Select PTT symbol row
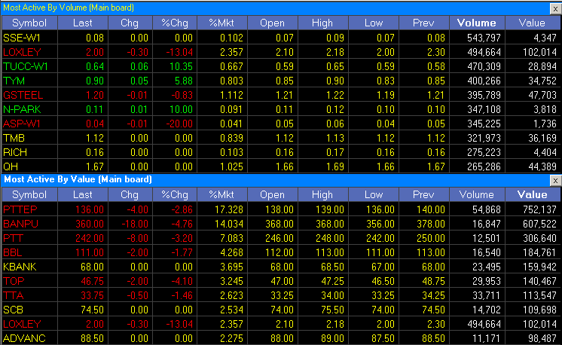 point(14,238)
